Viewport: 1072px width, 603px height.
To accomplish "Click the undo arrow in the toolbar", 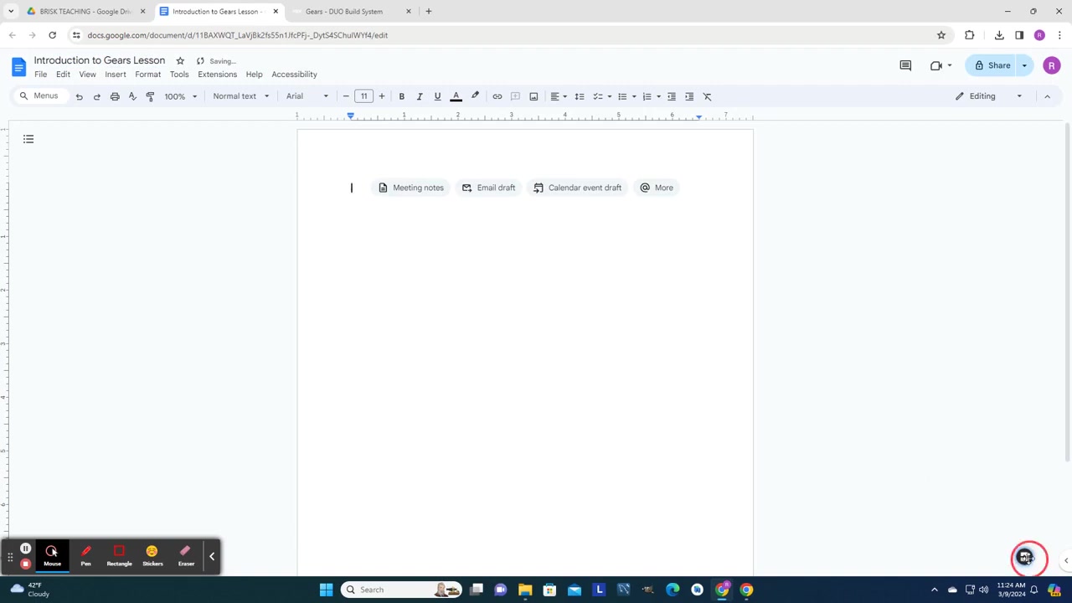I will point(79,96).
